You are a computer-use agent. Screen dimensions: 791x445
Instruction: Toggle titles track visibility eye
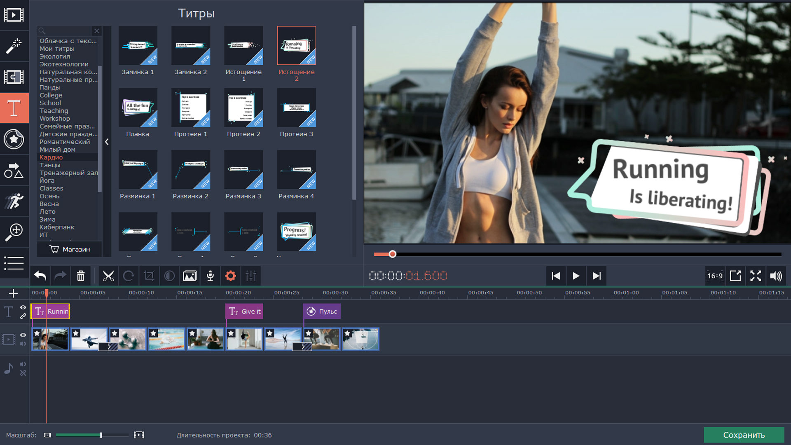[23, 307]
